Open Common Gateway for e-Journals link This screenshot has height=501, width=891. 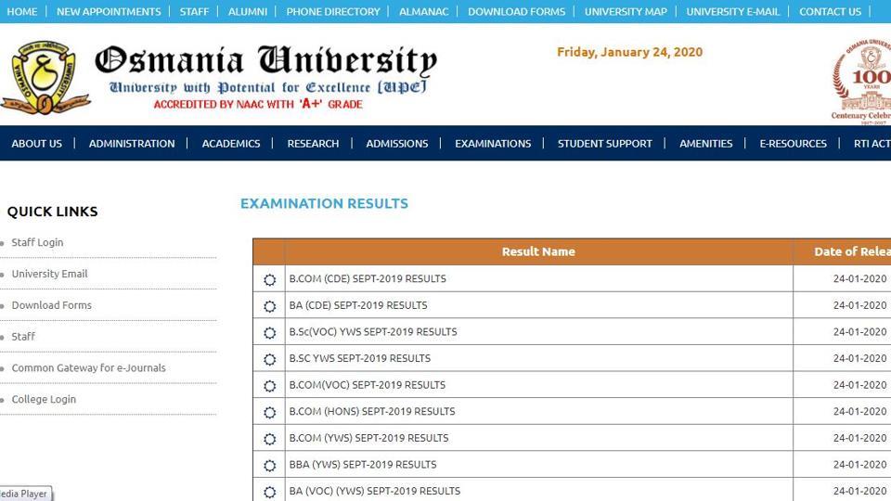[x=89, y=368]
